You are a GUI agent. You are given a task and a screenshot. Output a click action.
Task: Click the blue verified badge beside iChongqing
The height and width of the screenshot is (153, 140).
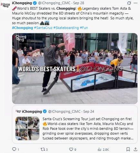click(35, 3)
